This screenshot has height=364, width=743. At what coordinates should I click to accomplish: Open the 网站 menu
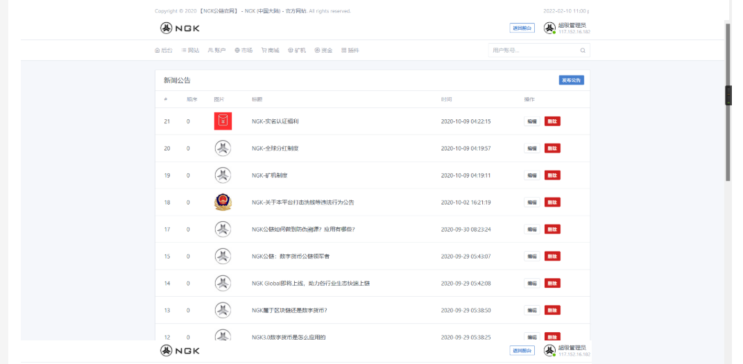[190, 50]
